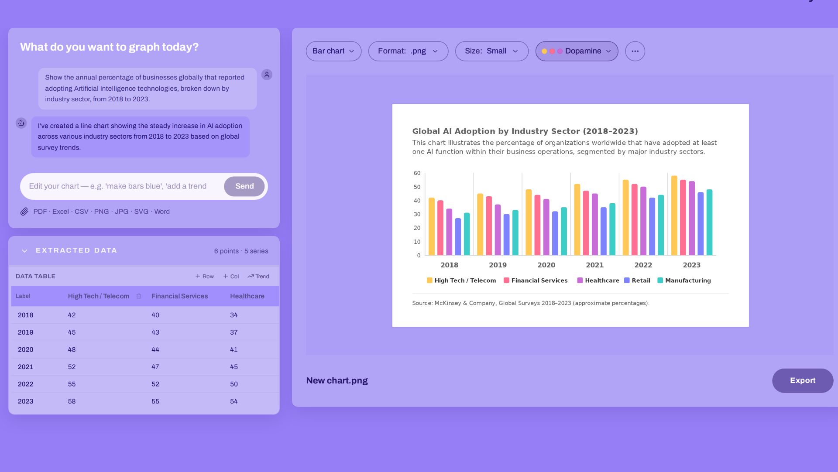Select the 2021 Healthcare value 45
The height and width of the screenshot is (472, 838).
pos(234,367)
